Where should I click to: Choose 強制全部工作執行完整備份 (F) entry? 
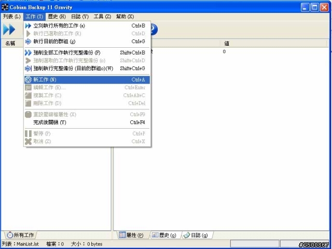click(87, 53)
